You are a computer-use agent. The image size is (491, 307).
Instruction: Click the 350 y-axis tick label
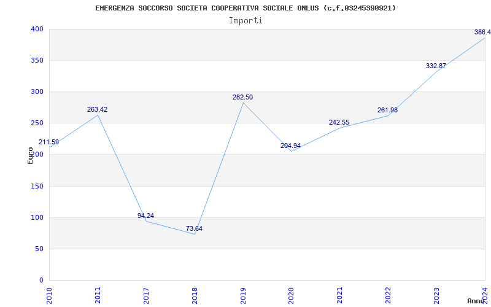click(37, 60)
